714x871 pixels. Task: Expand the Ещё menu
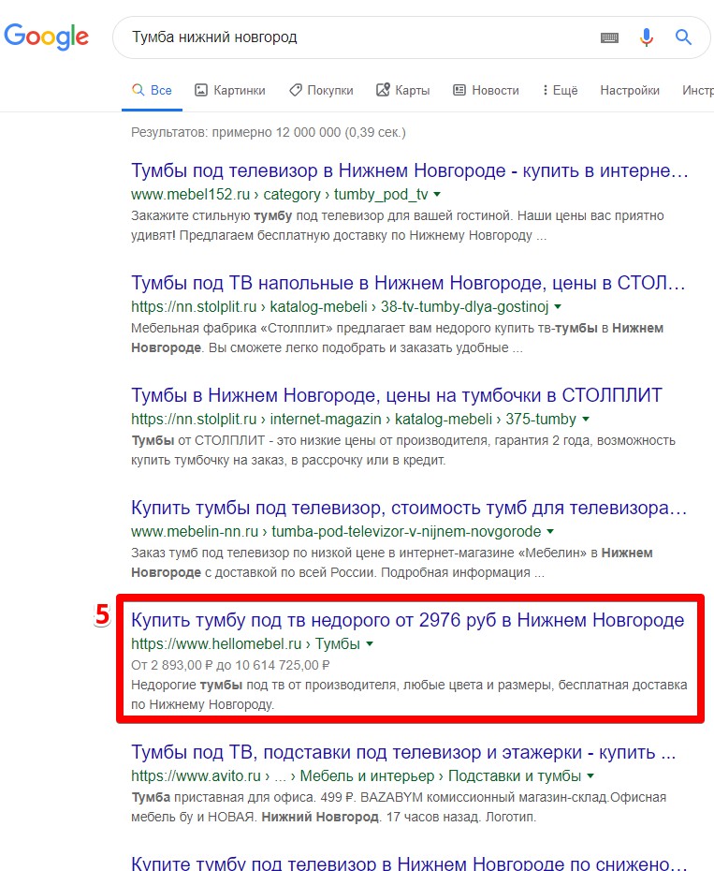point(561,90)
